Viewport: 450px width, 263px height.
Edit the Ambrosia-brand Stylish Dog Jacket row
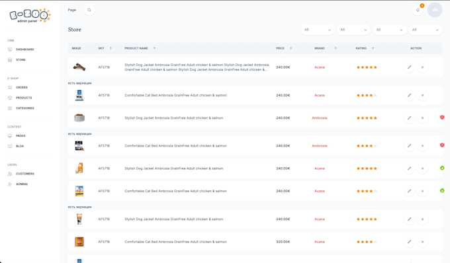[409, 118]
